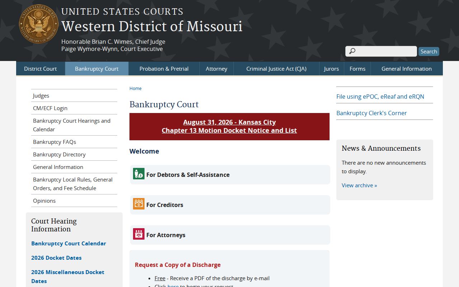Click the Western District of Missouri court seal
Image resolution: width=459 pixels, height=287 pixels.
point(39,24)
